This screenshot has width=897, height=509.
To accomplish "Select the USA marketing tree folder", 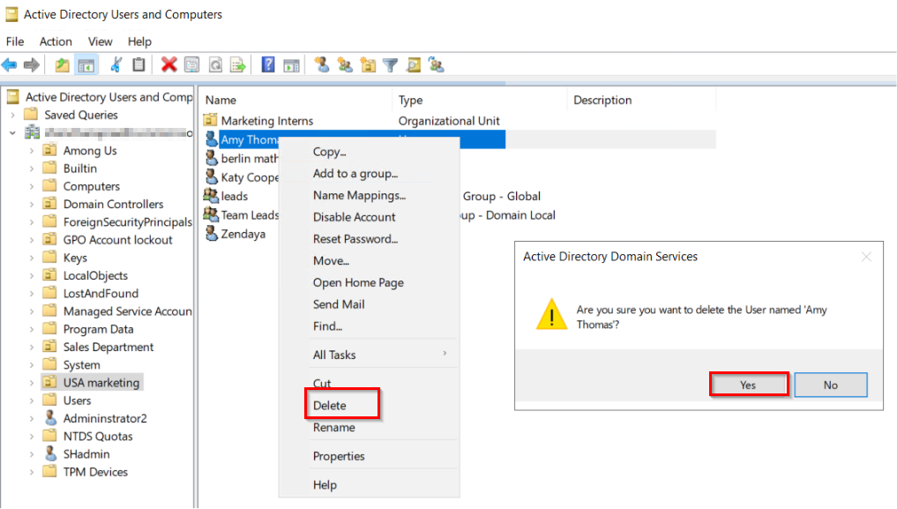I will coord(101,383).
